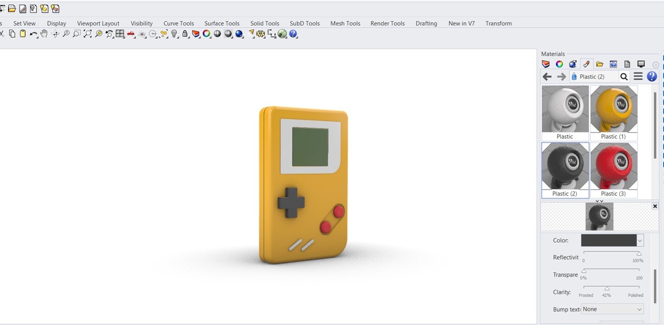
Task: Click the gray shaded sphere icon
Action: click(x=217, y=34)
